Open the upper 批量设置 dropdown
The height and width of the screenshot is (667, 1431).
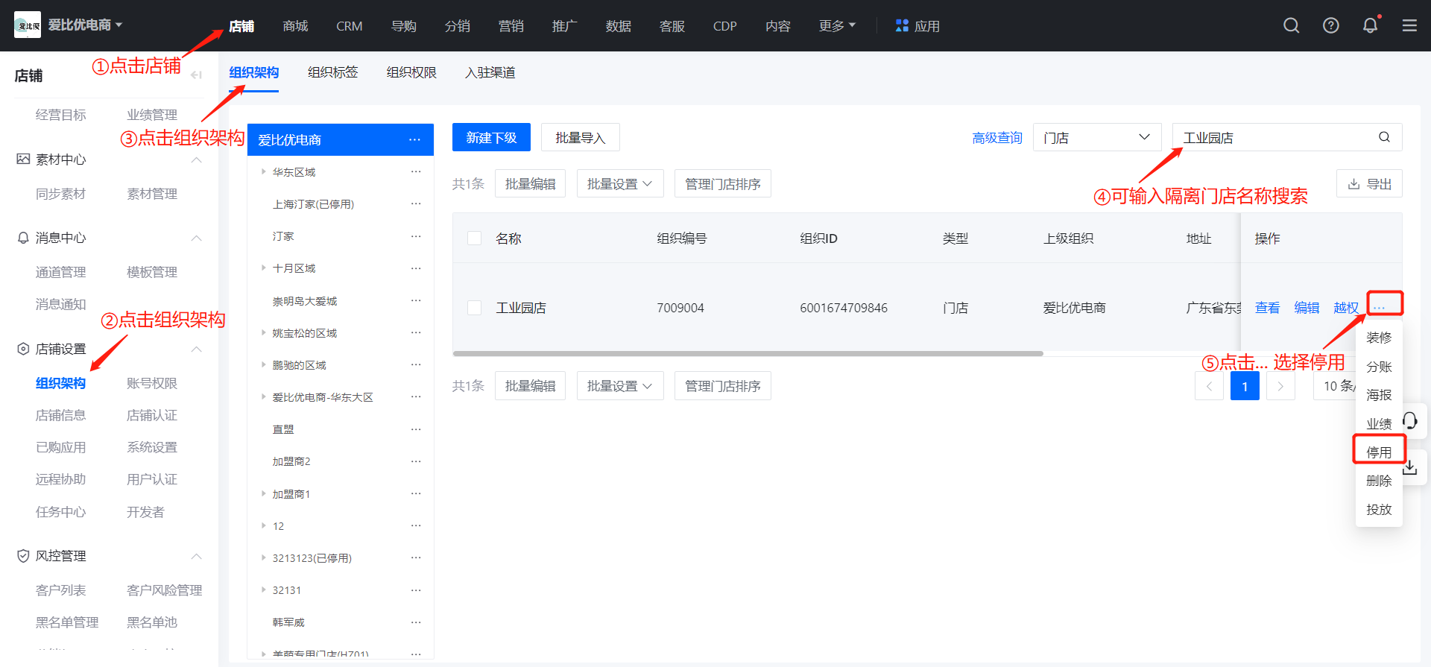point(620,183)
